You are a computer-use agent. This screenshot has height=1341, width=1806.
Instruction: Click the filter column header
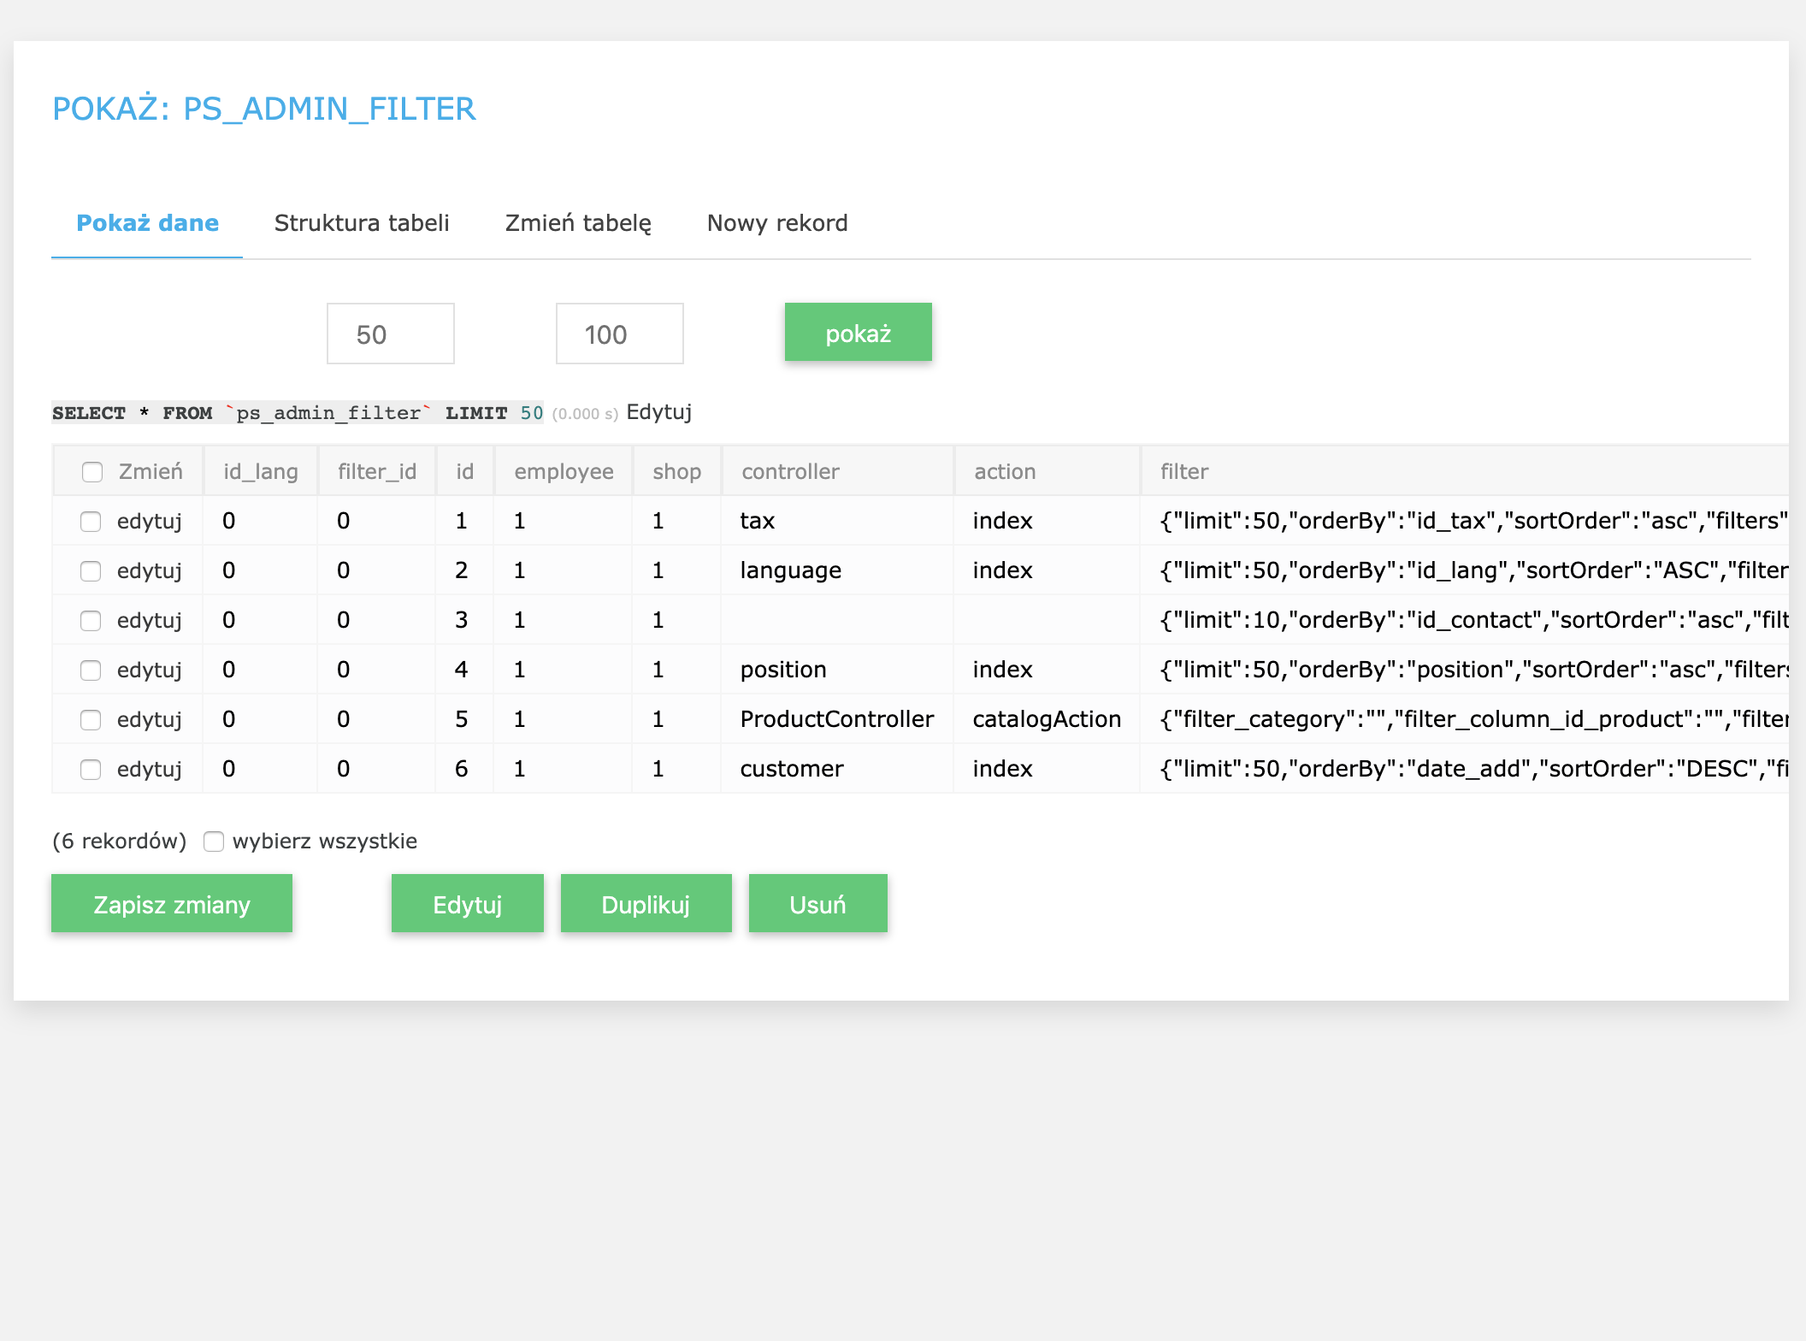point(1183,472)
